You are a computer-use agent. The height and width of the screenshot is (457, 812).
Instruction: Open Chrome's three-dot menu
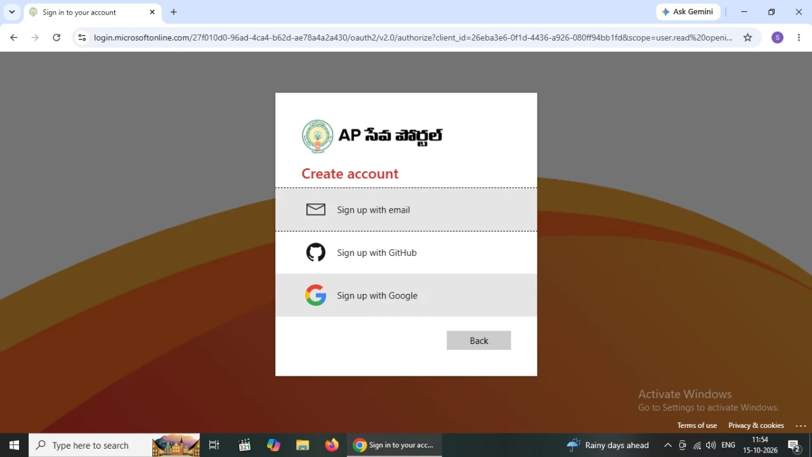799,37
